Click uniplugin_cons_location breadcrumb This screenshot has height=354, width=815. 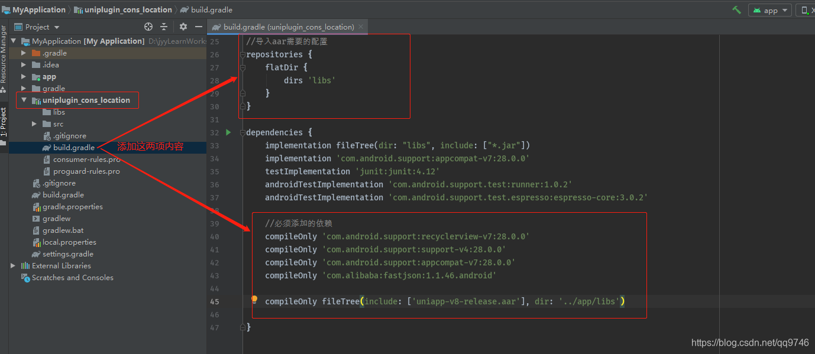click(123, 9)
